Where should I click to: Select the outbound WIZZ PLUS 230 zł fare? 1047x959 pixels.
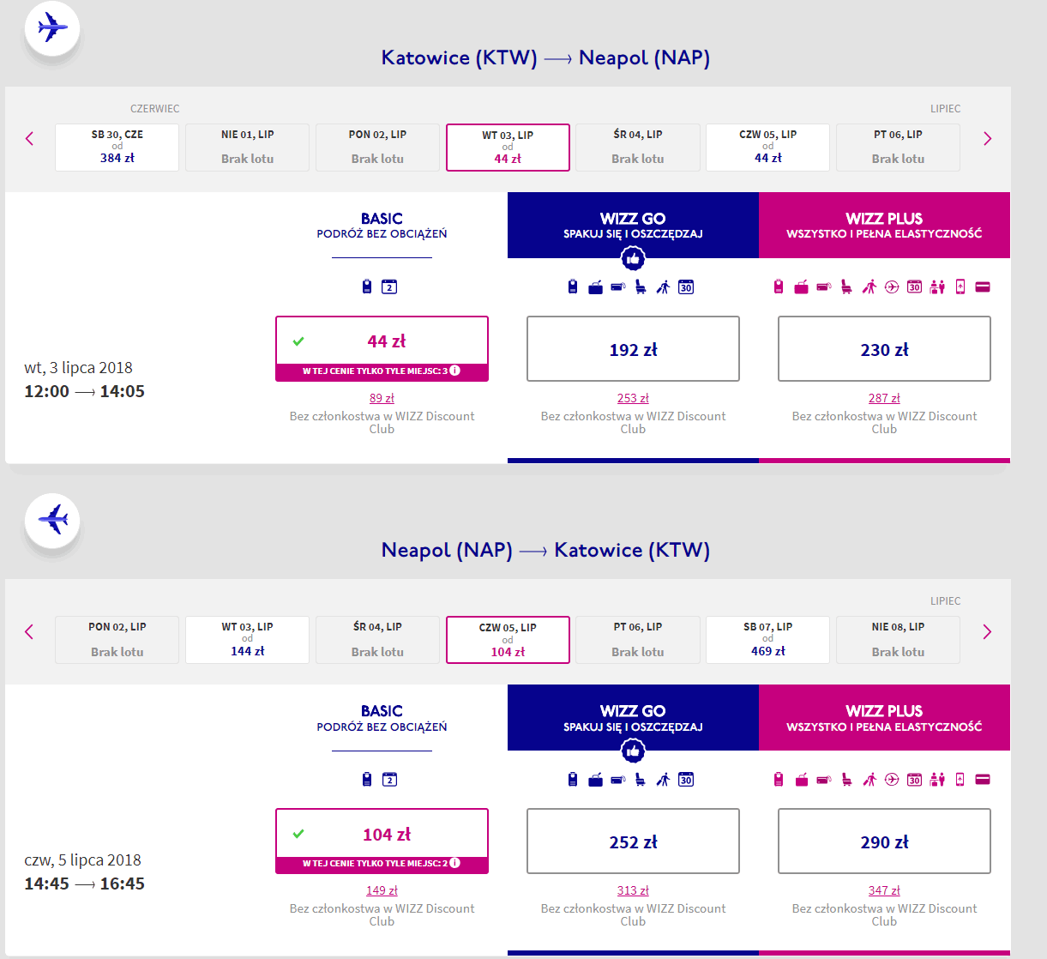point(884,349)
